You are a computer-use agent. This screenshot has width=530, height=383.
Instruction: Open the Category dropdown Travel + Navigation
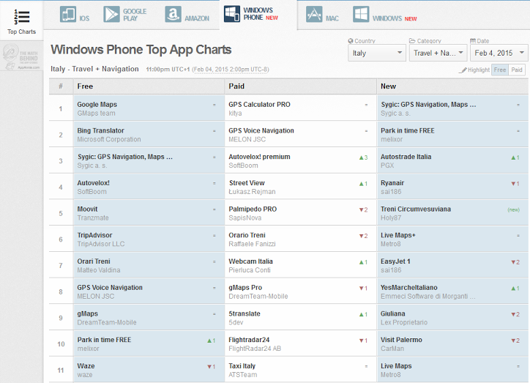click(x=438, y=53)
